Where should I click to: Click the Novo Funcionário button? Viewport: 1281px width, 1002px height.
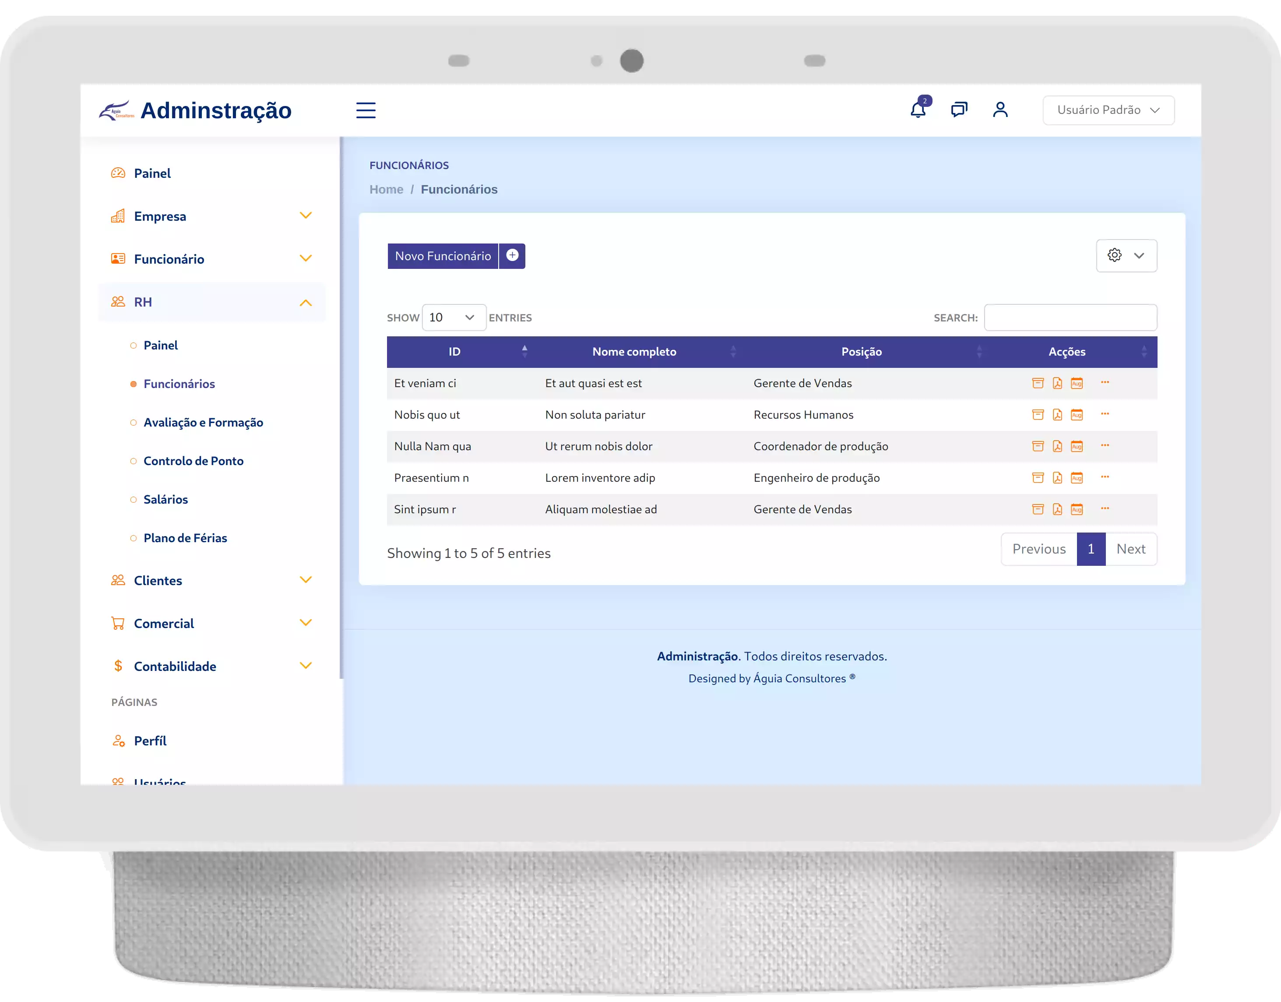(x=443, y=256)
